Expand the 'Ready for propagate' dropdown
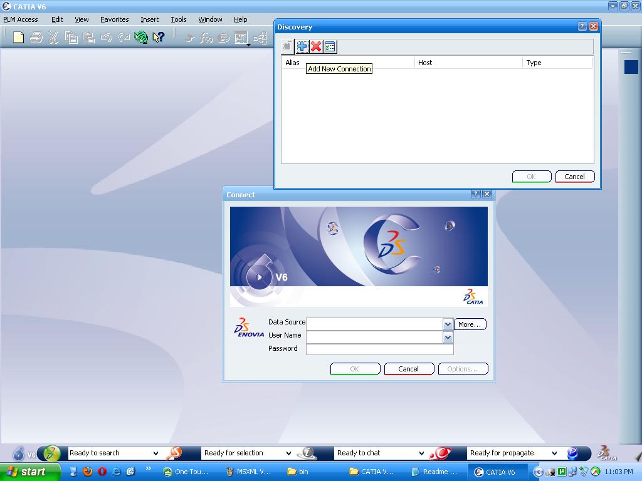This screenshot has height=481, width=642. coord(554,453)
